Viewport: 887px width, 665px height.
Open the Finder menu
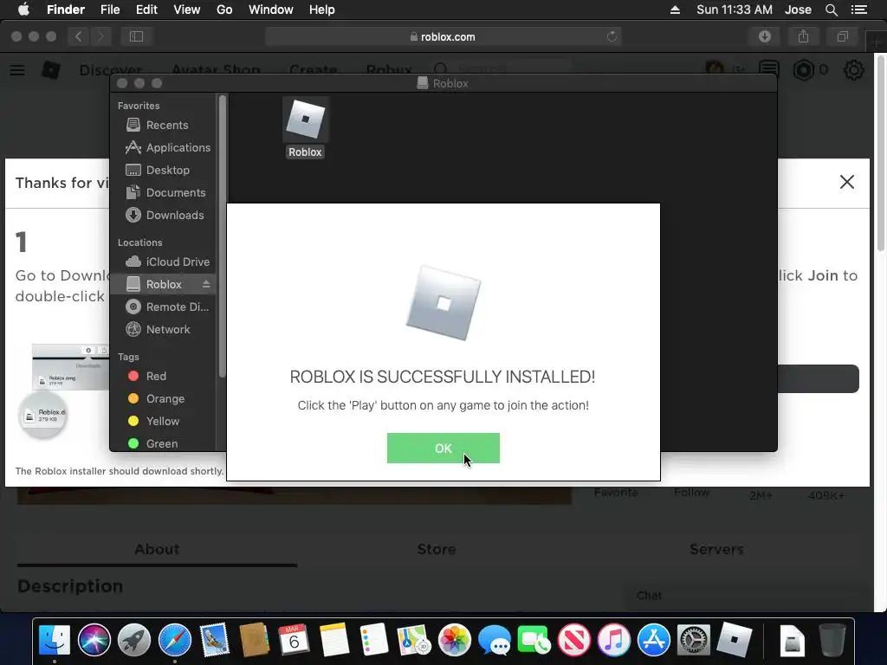tap(66, 10)
